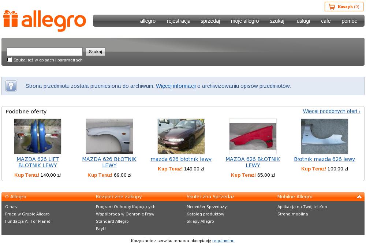Open the maroon Mazda car thumbnail

pos(181,136)
